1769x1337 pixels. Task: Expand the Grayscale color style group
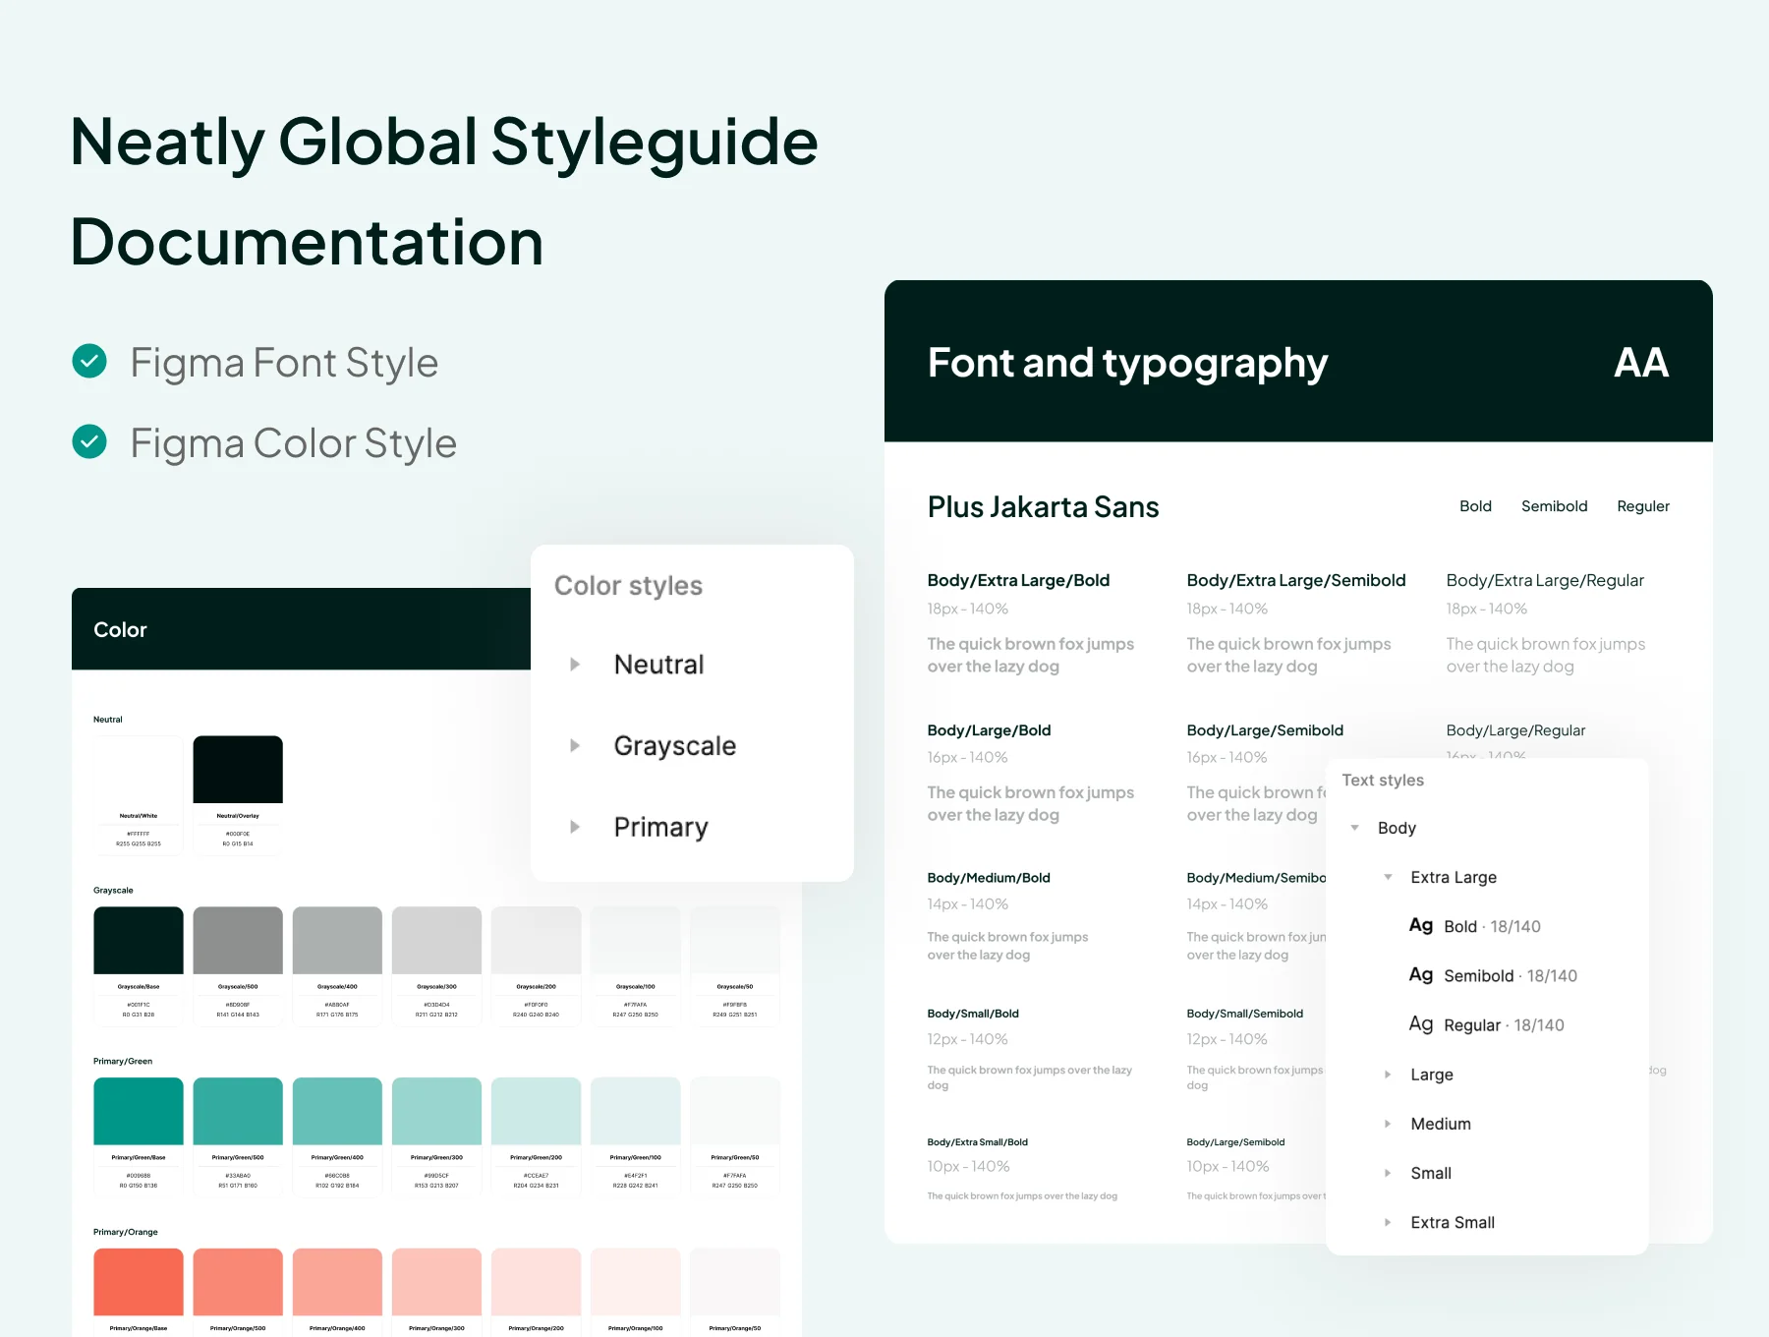point(575,746)
